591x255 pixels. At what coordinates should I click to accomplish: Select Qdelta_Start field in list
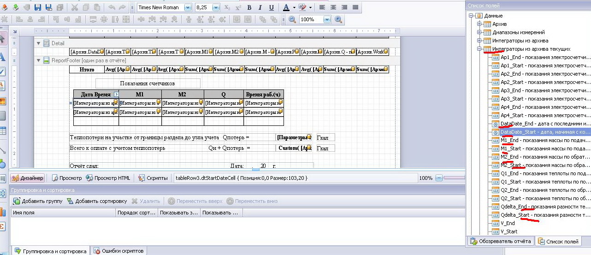tap(541, 215)
